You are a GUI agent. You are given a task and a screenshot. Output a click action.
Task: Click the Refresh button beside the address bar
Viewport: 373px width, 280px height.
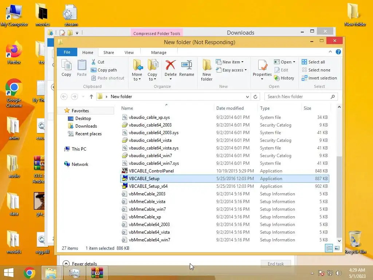(x=255, y=97)
